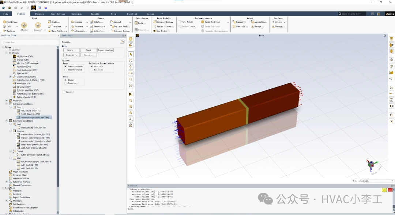Select the pointer tool in viewport toolbar

click(x=131, y=54)
